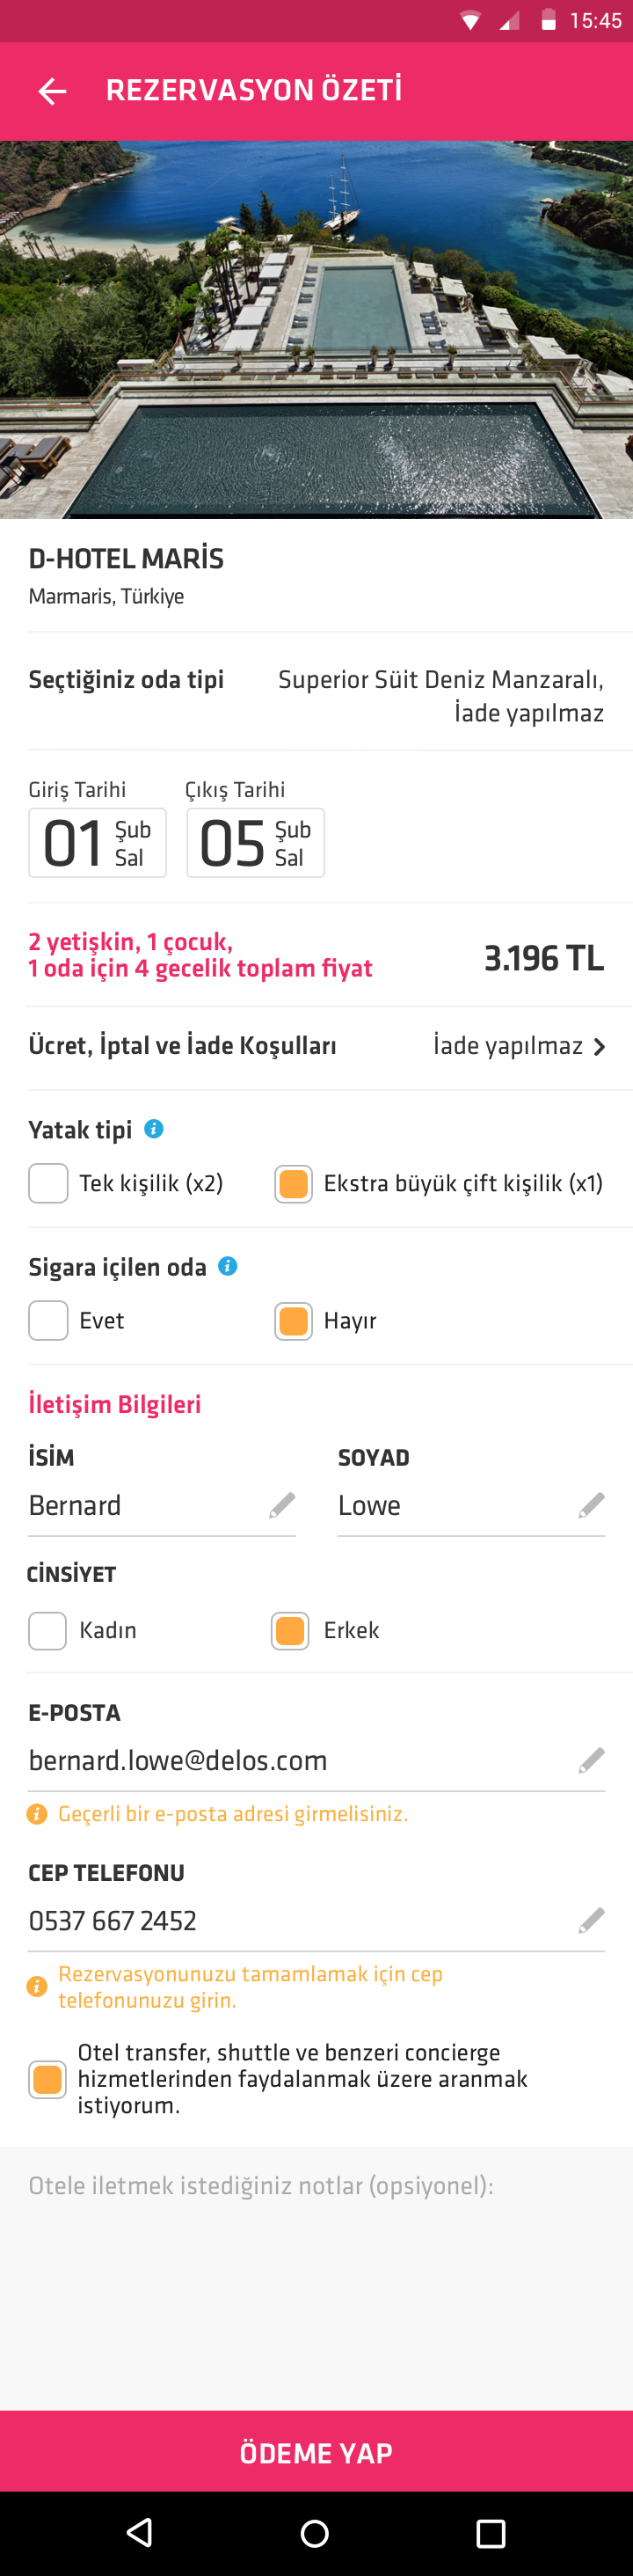This screenshot has width=633, height=2576.
Task: Click the hotel notes text area
Action: [x=316, y=2278]
